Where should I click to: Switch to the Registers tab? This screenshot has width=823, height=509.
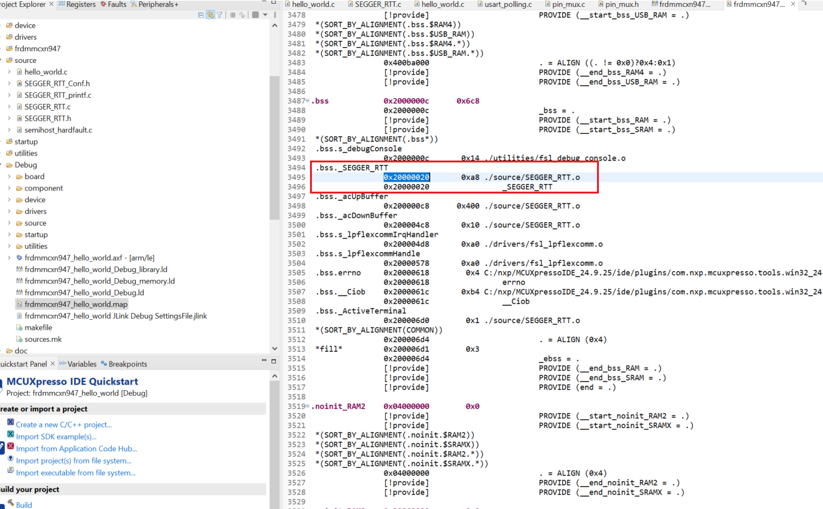pos(78,4)
